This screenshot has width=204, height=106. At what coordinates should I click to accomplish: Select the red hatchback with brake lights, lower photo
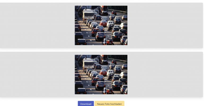[x=95, y=82]
